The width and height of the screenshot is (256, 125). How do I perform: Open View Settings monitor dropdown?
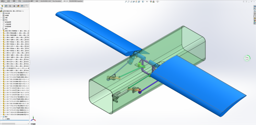[158, 2]
